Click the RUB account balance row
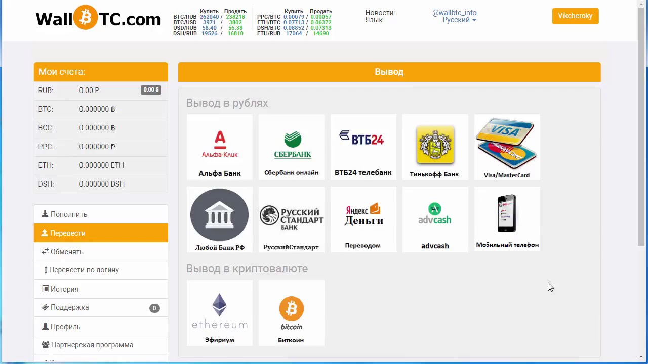 (x=101, y=90)
